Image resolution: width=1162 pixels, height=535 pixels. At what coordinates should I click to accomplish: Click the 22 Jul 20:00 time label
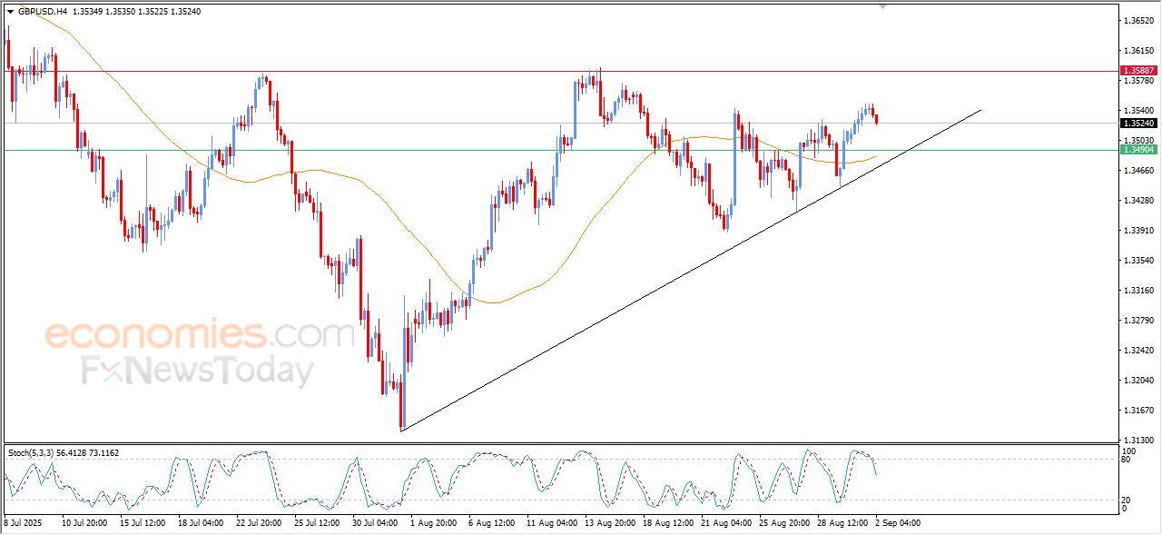(259, 523)
